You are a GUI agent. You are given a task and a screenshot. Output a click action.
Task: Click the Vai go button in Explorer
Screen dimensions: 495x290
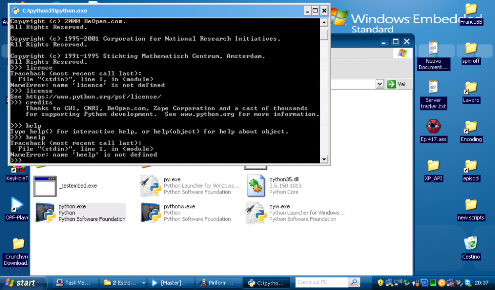click(396, 84)
